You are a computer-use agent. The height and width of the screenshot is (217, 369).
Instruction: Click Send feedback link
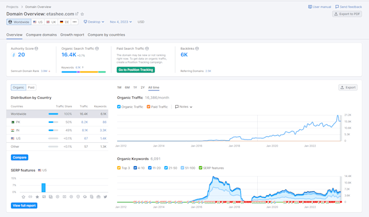click(x=348, y=7)
